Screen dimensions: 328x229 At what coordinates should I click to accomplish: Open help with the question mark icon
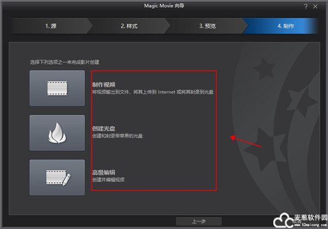(306, 7)
